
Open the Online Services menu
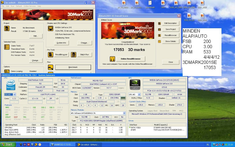click(30, 6)
